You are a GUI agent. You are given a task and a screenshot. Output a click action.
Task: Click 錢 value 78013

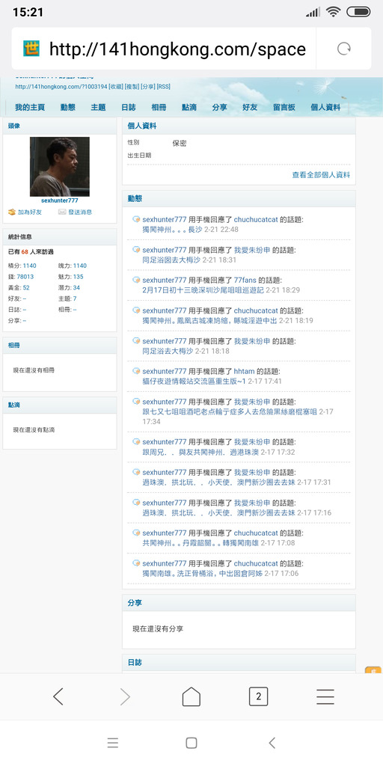[25, 277]
